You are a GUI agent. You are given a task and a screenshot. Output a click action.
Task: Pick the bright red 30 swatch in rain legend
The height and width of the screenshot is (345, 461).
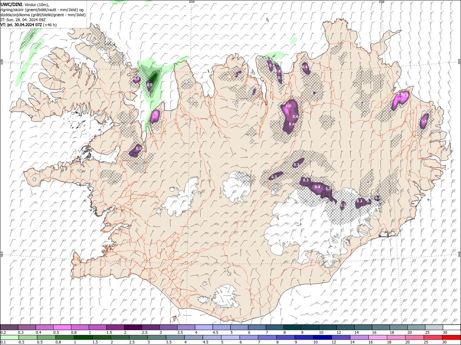coord(452,337)
